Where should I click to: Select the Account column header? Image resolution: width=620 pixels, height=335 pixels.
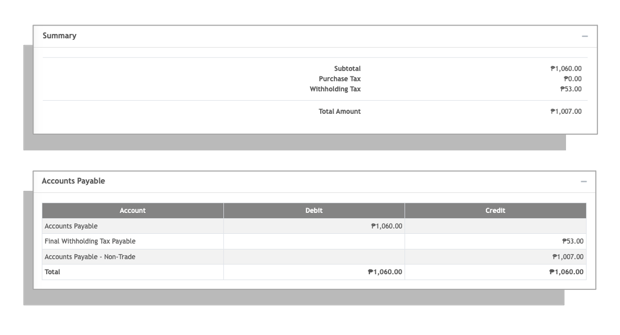(133, 210)
